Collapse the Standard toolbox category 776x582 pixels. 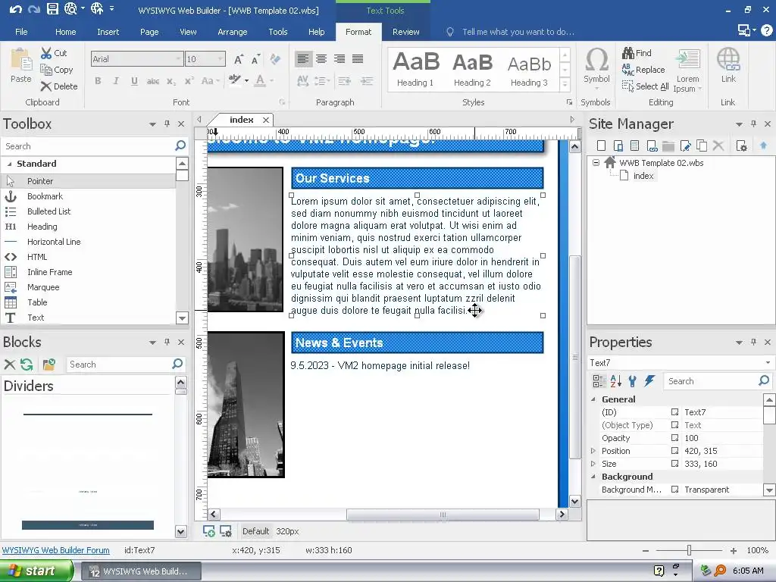(9, 164)
